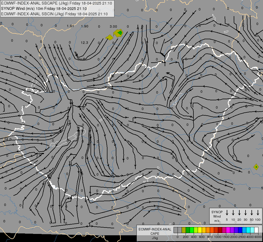Click the 400 tick label on CAPE scale
The image size is (263, 242).
tap(194, 237)
